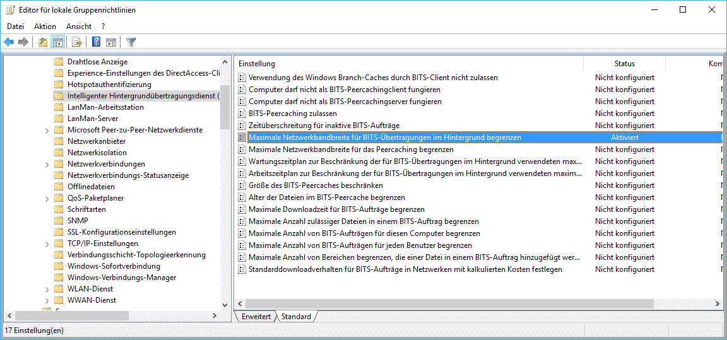Select SSL-Konfigurationseinstellungen in the tree
This screenshot has height=340, width=727.
pyautogui.click(x=121, y=232)
